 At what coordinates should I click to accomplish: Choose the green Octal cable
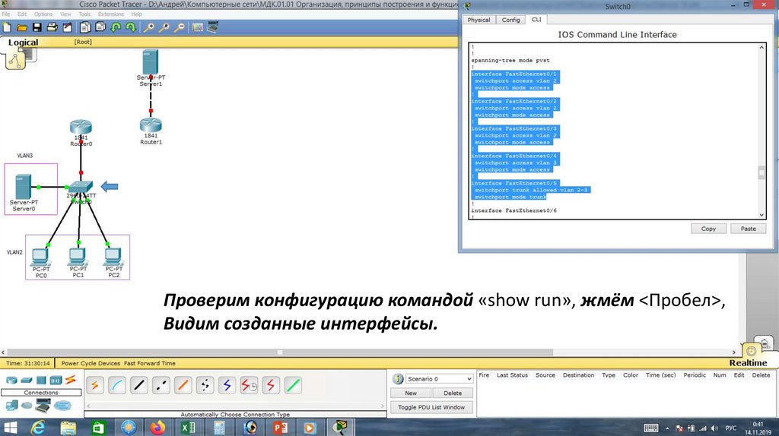click(x=293, y=385)
